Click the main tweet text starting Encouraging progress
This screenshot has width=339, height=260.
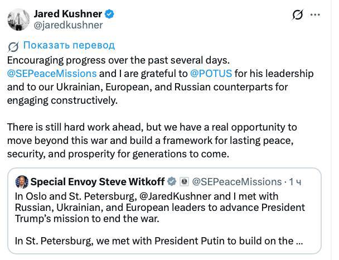pyautogui.click(x=160, y=80)
